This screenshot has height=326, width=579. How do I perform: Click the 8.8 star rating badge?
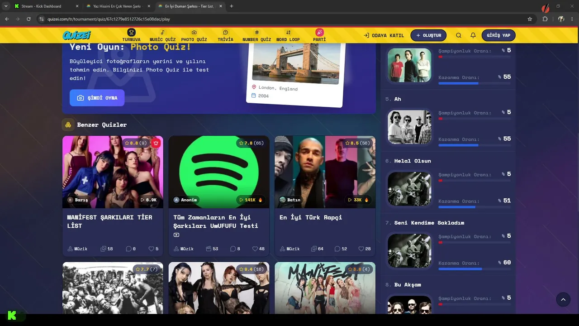pyautogui.click(x=136, y=143)
